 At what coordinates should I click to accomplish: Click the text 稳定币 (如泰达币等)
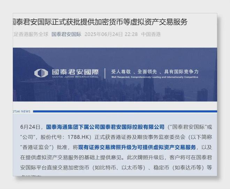[x=179, y=168]
